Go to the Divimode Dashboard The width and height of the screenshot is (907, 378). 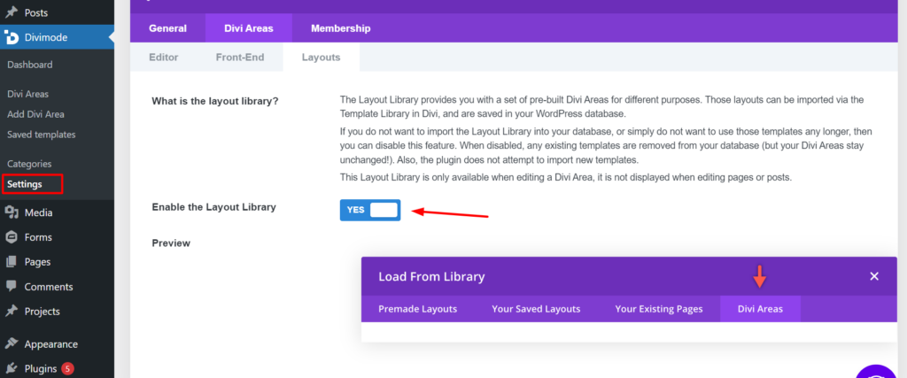pyautogui.click(x=30, y=65)
